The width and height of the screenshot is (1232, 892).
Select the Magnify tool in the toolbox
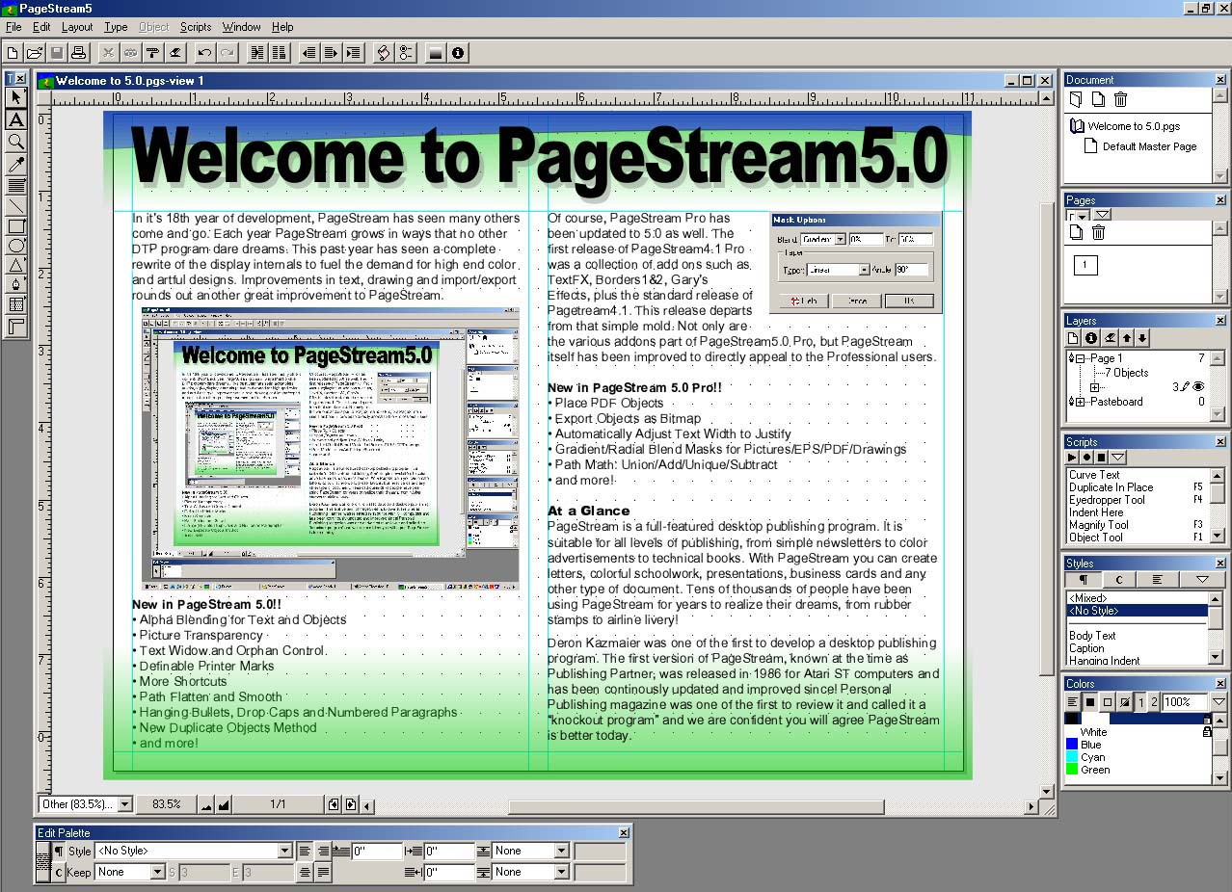(15, 142)
